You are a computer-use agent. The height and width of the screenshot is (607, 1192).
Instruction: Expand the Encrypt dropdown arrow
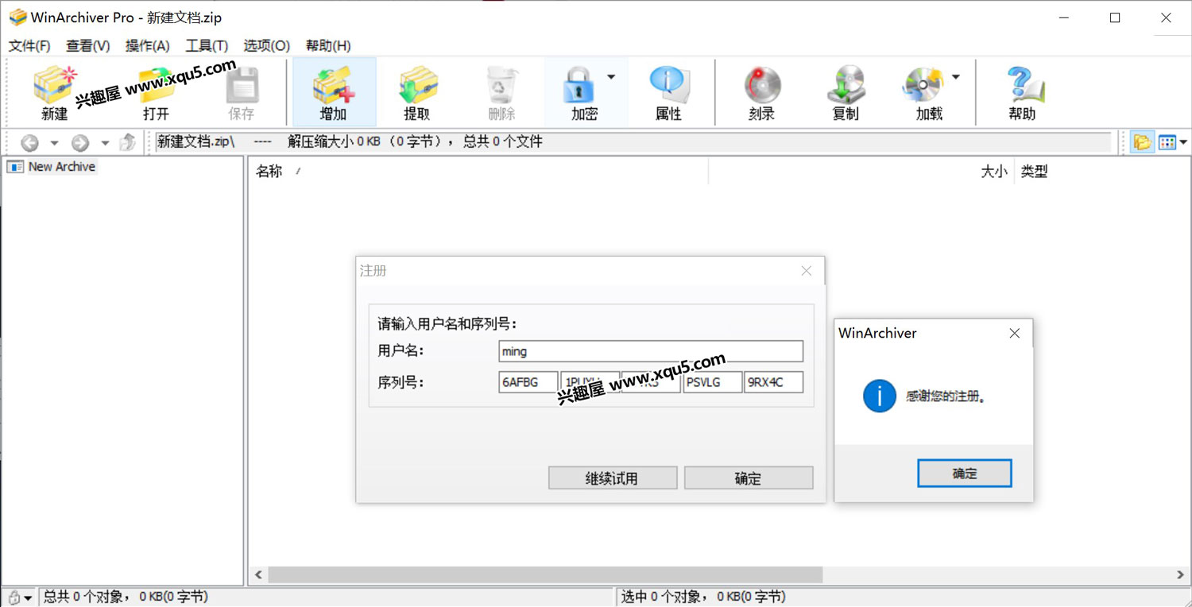(611, 77)
